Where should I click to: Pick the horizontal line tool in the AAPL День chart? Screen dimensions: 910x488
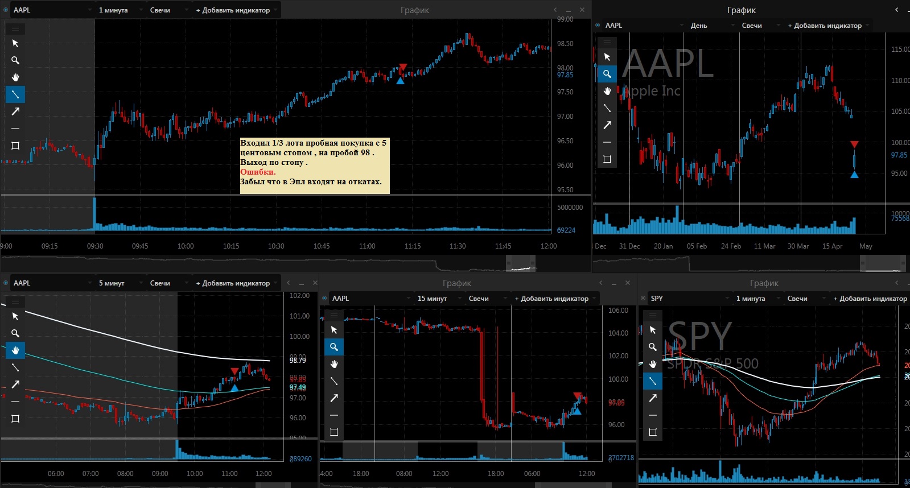click(x=607, y=142)
